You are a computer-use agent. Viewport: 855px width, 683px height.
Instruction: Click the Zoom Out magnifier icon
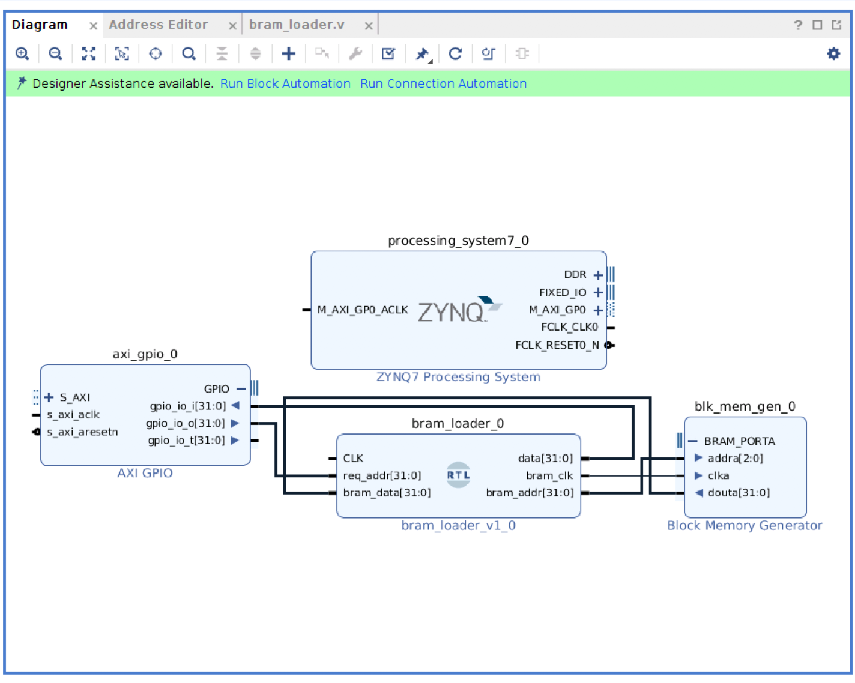[55, 54]
